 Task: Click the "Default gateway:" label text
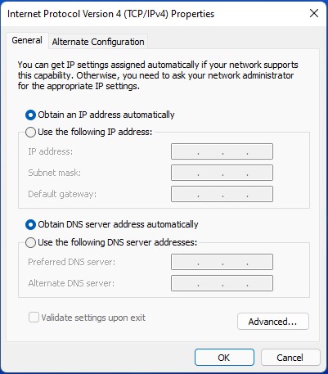coord(62,194)
